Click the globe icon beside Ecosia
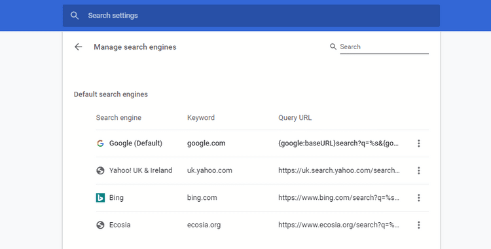The image size is (491, 249). tap(100, 225)
